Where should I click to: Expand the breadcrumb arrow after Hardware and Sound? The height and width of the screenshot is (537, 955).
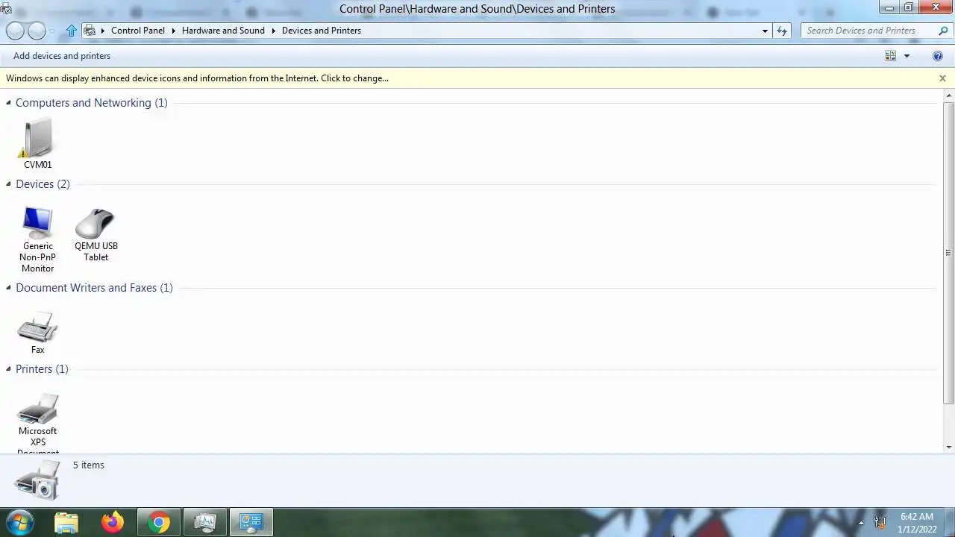click(273, 31)
